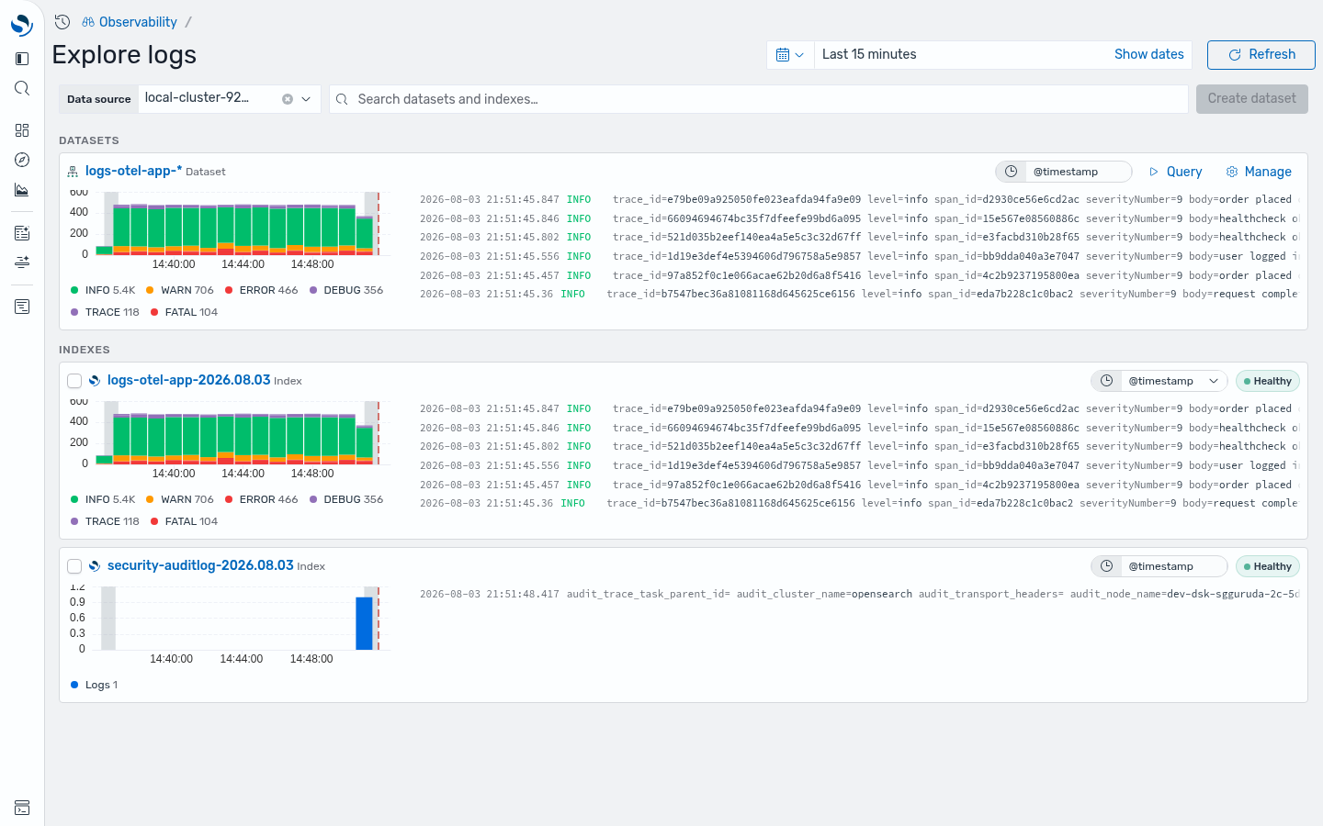Click the binoculars icon beside Observability
This screenshot has width=1323, height=826.
coord(88,22)
